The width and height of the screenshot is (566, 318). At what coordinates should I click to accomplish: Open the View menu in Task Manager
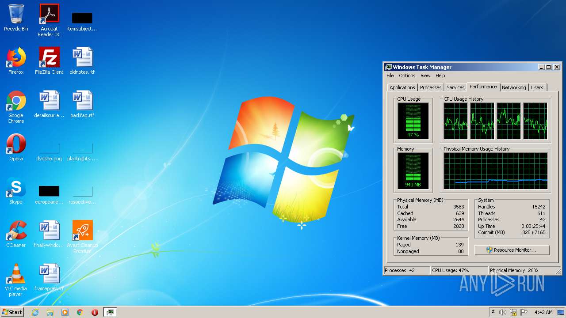click(x=425, y=76)
